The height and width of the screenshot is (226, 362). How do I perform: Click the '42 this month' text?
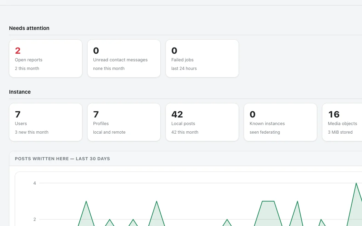185,132
